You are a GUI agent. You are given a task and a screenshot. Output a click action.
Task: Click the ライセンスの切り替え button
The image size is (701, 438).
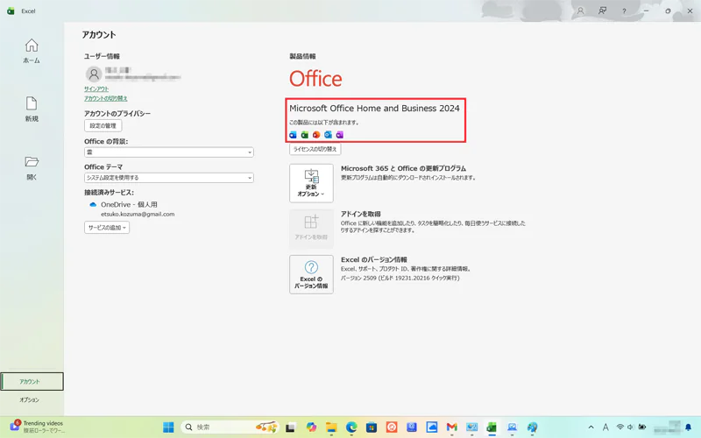[x=315, y=149]
